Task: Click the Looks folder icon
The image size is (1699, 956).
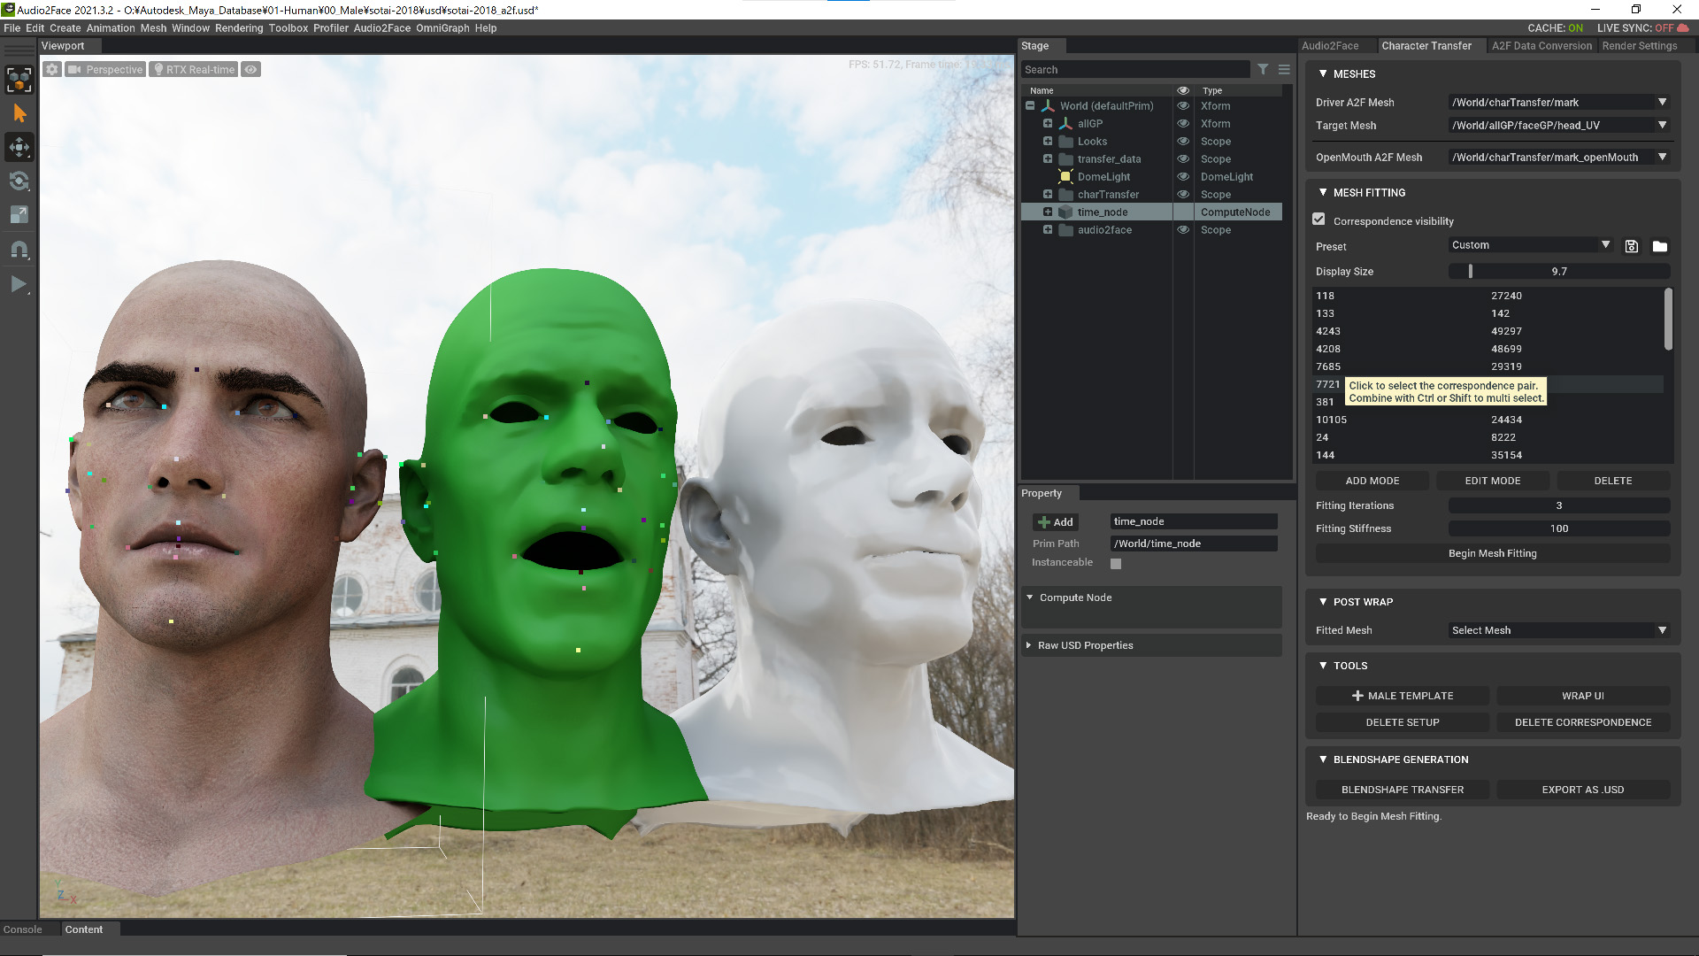Action: click(x=1065, y=141)
